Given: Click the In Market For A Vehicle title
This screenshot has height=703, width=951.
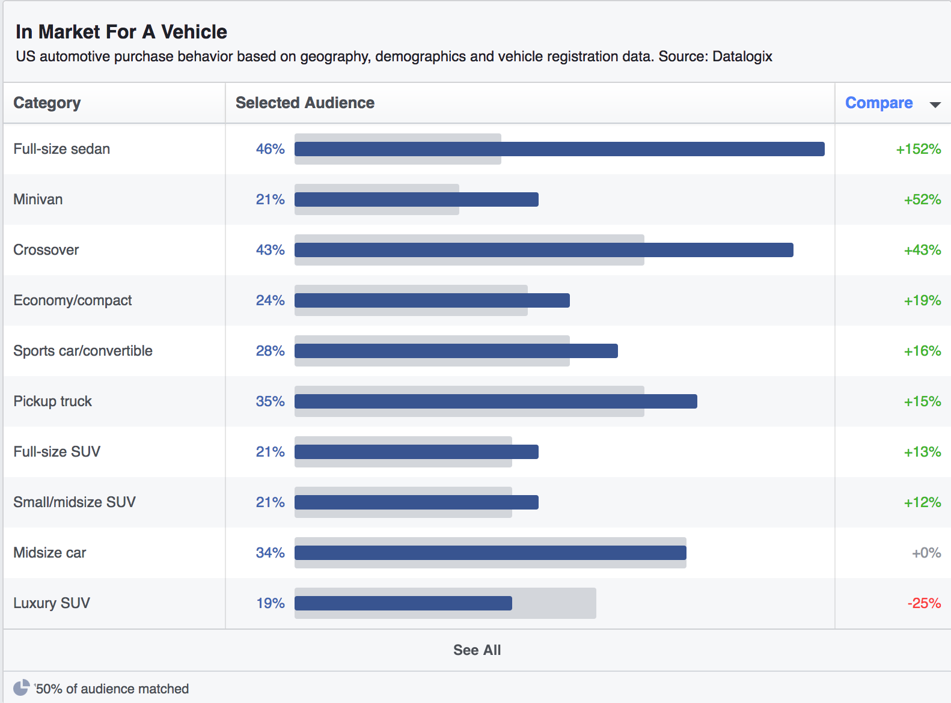Looking at the screenshot, I should (x=121, y=31).
